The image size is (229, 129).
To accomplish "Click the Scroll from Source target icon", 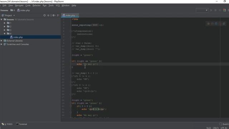I will [x=44, y=15].
